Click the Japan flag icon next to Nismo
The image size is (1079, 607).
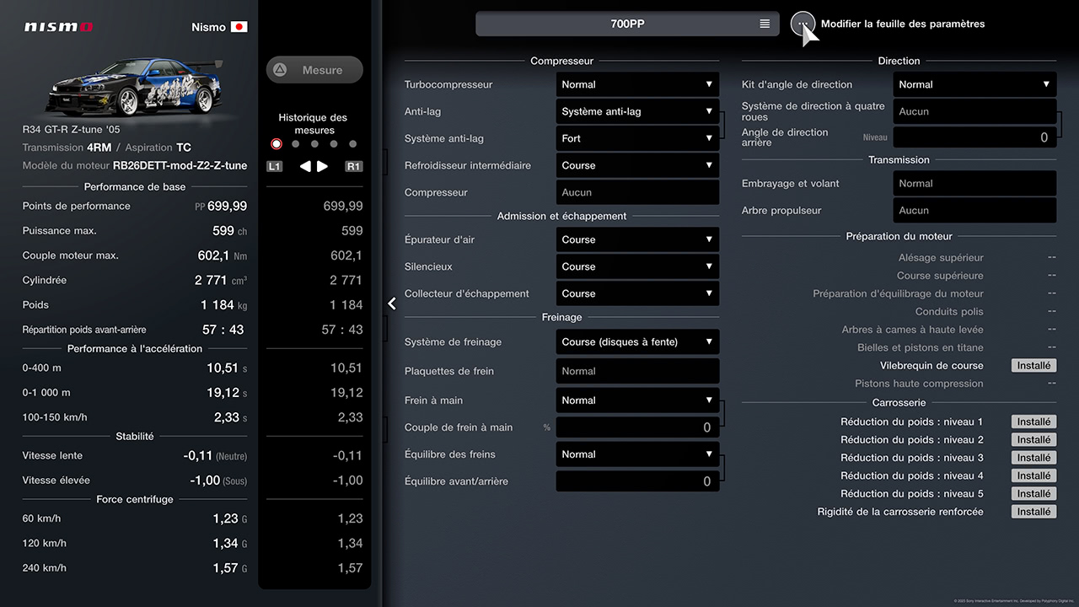click(x=239, y=27)
